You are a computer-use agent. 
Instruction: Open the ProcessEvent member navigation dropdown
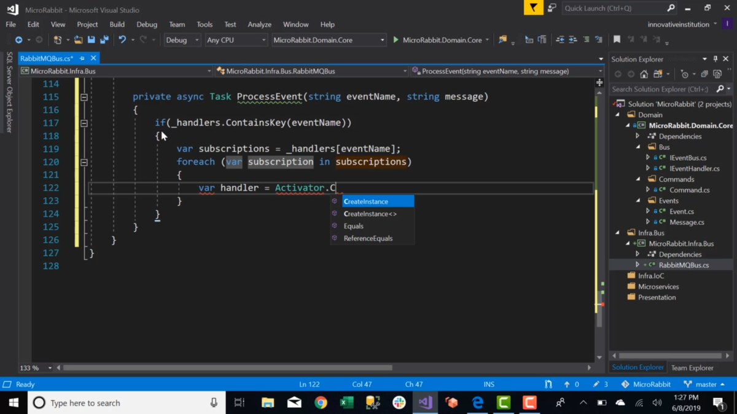tap(507, 71)
